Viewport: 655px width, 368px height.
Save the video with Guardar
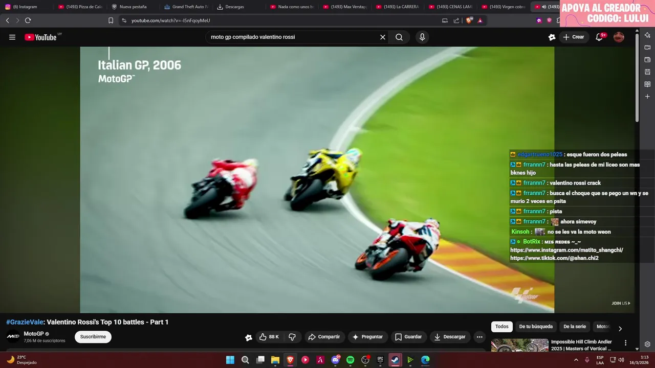(408, 337)
